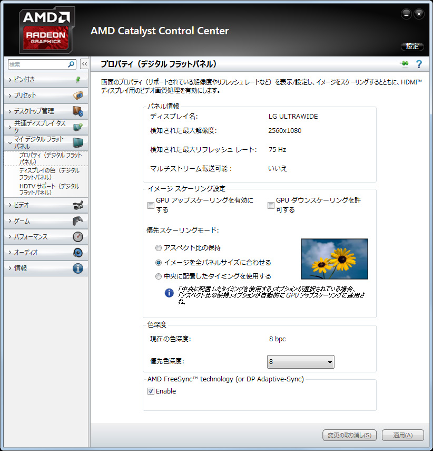433x451 pixels.
Task: Select イメージを全パネルサイズに合わせる radio option
Action: click(159, 263)
